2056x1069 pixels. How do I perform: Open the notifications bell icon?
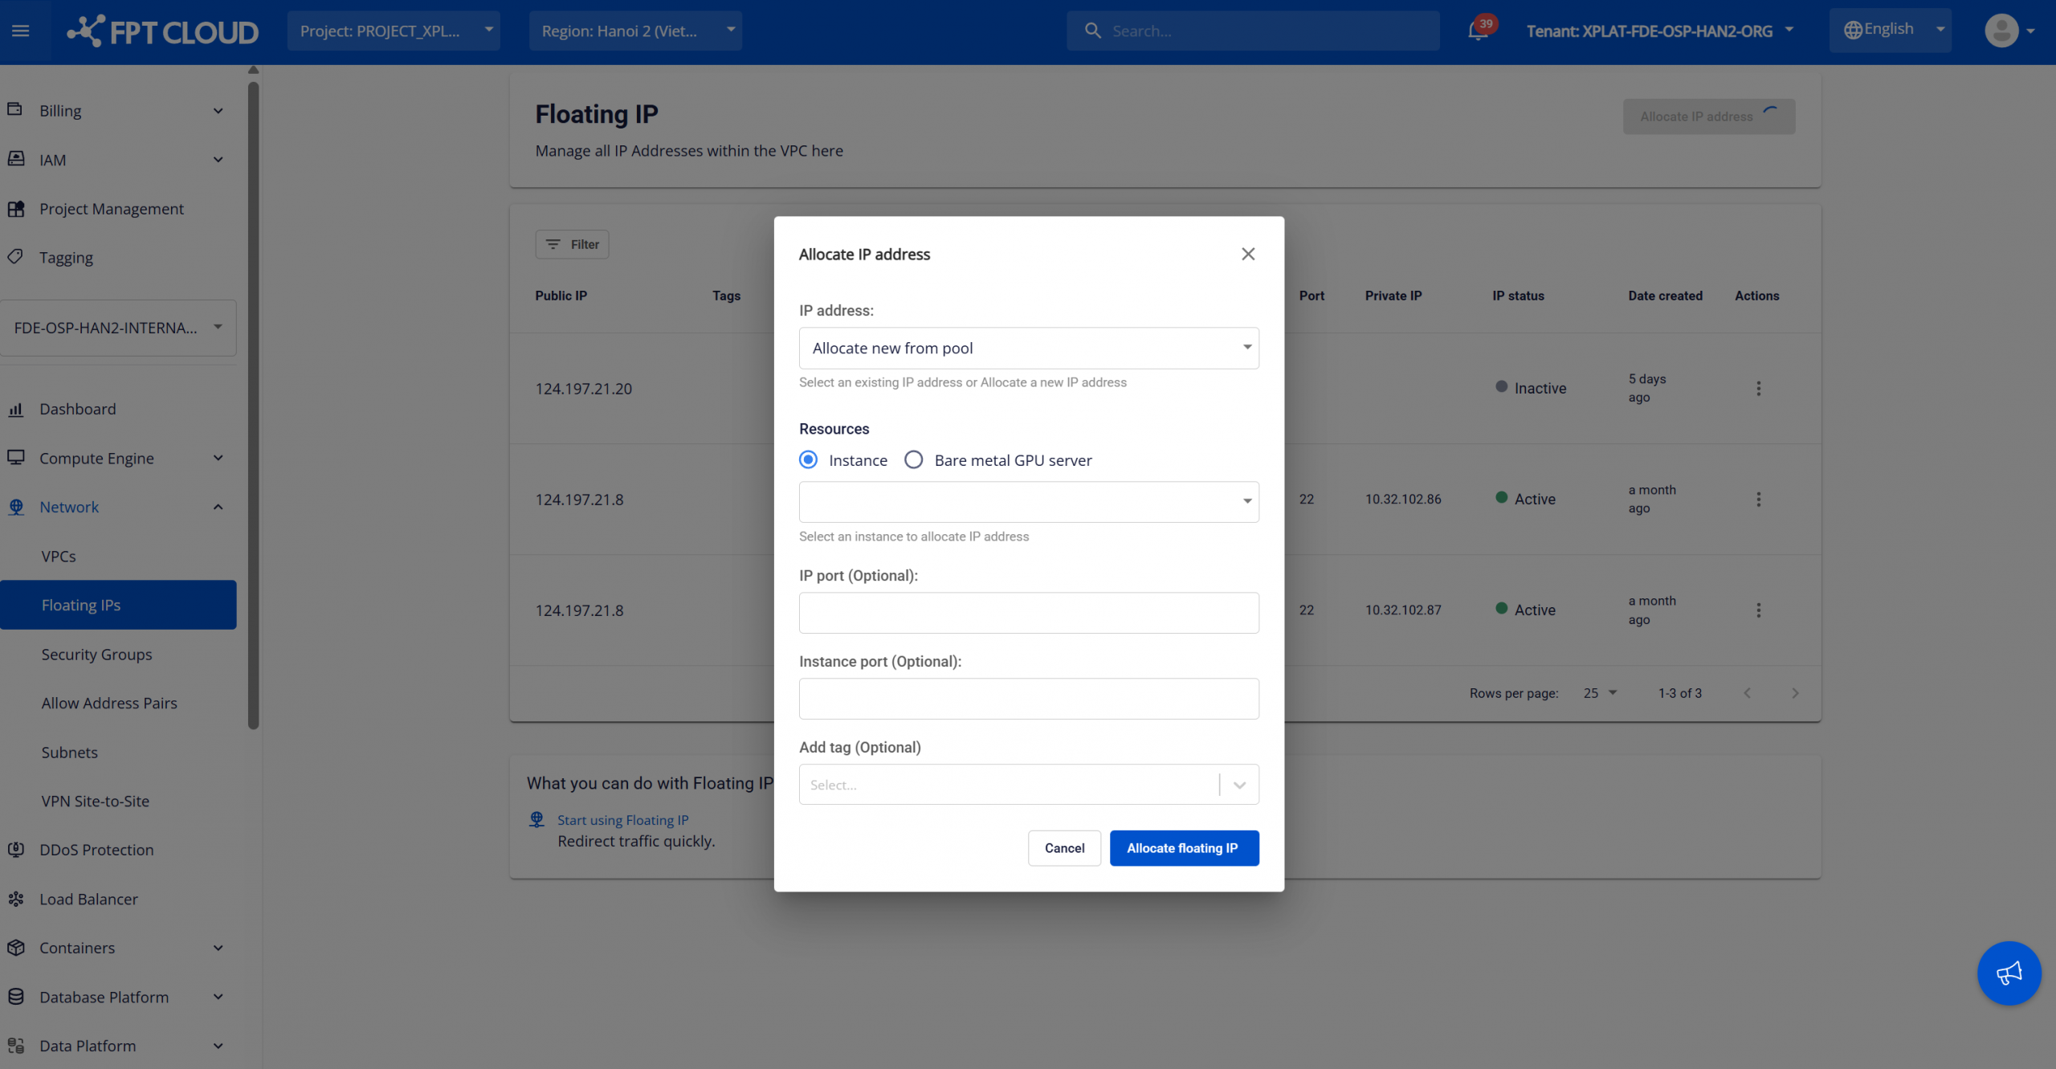[x=1476, y=31]
